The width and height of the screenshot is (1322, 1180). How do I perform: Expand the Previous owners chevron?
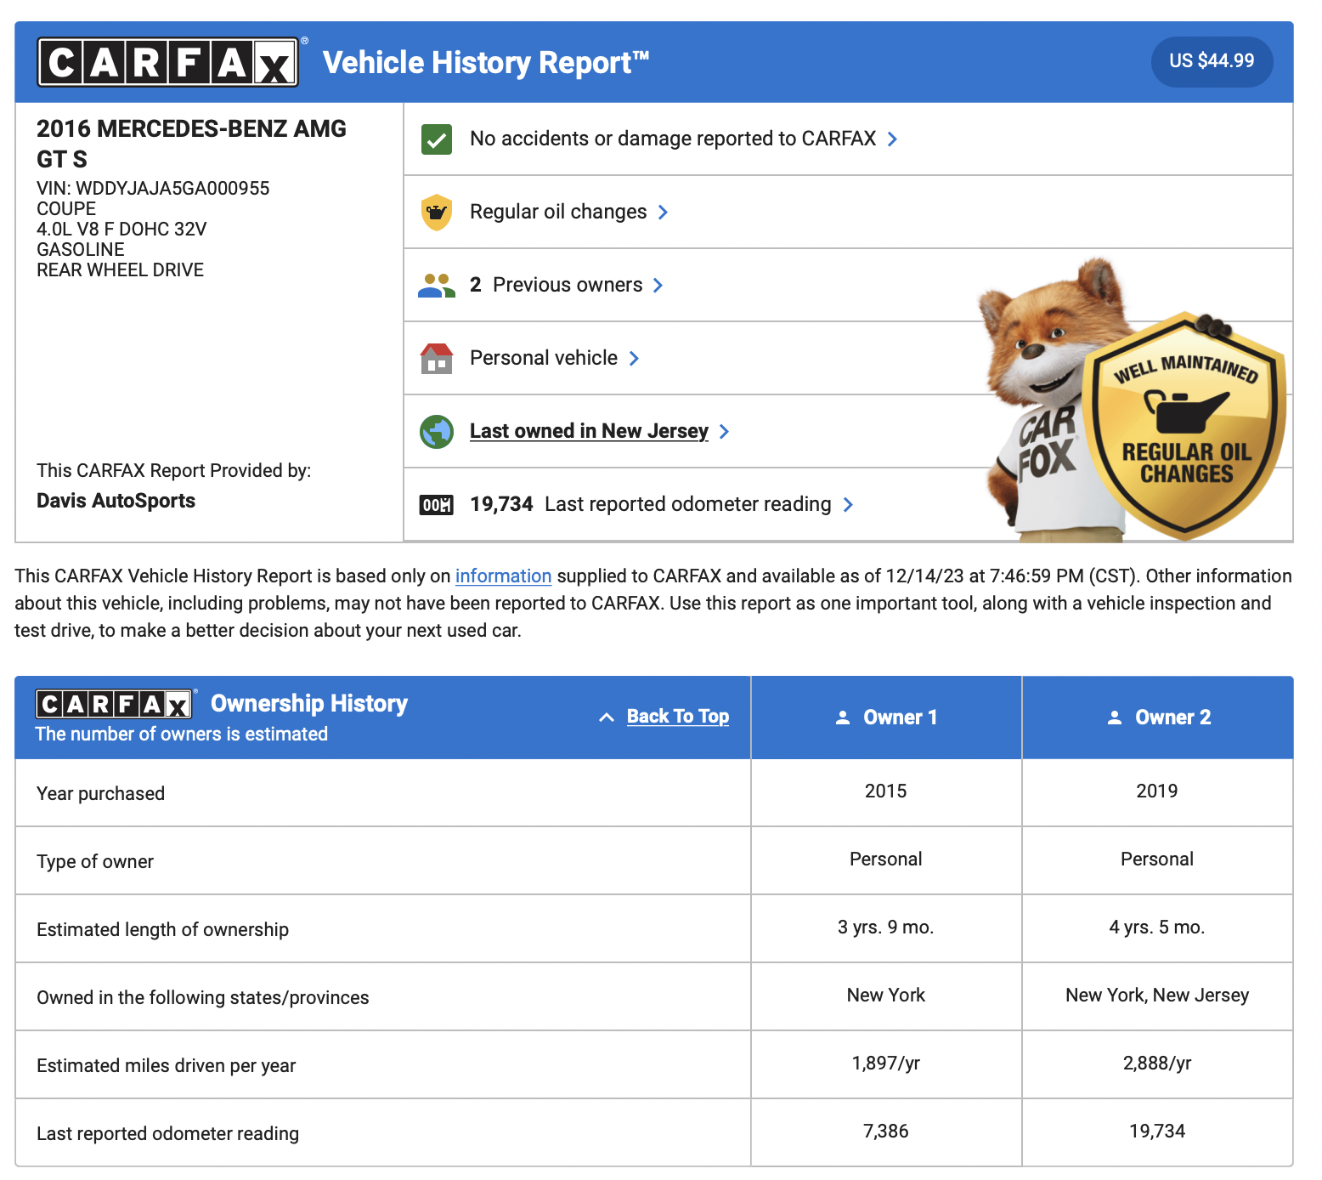pyautogui.click(x=658, y=286)
